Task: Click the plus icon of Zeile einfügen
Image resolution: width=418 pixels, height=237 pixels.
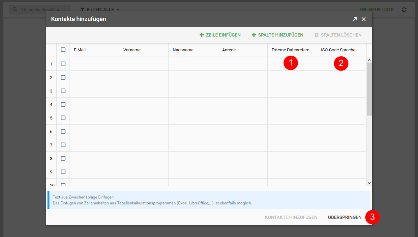Action: pyautogui.click(x=202, y=35)
